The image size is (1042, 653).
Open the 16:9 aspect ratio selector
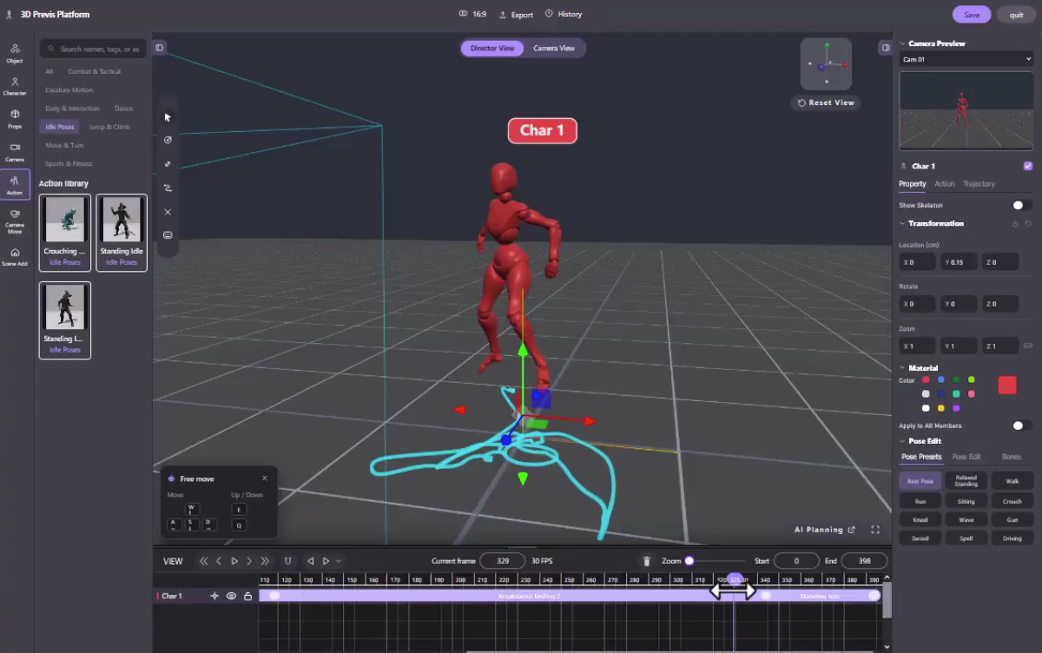coord(472,14)
